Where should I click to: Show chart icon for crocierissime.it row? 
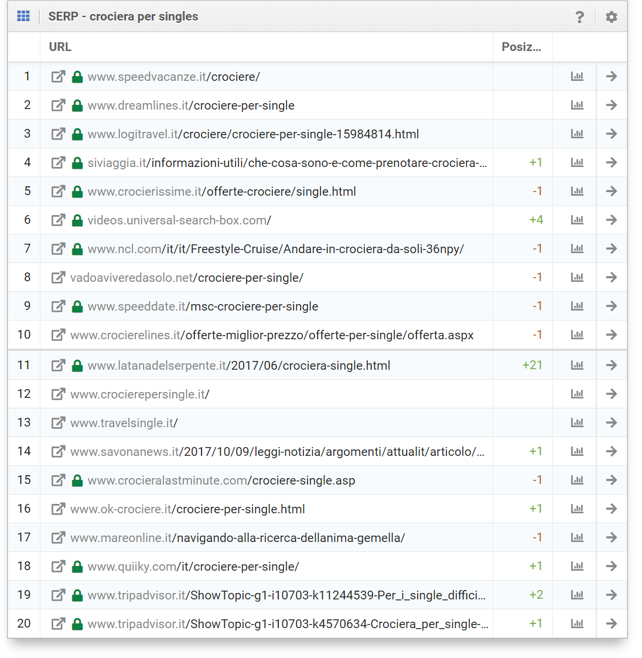pyautogui.click(x=577, y=191)
